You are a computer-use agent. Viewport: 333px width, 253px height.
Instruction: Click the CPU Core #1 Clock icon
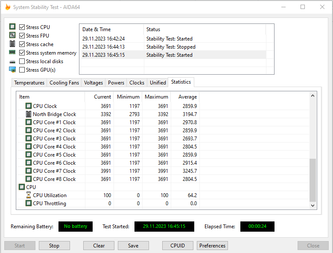pyautogui.click(x=29, y=122)
